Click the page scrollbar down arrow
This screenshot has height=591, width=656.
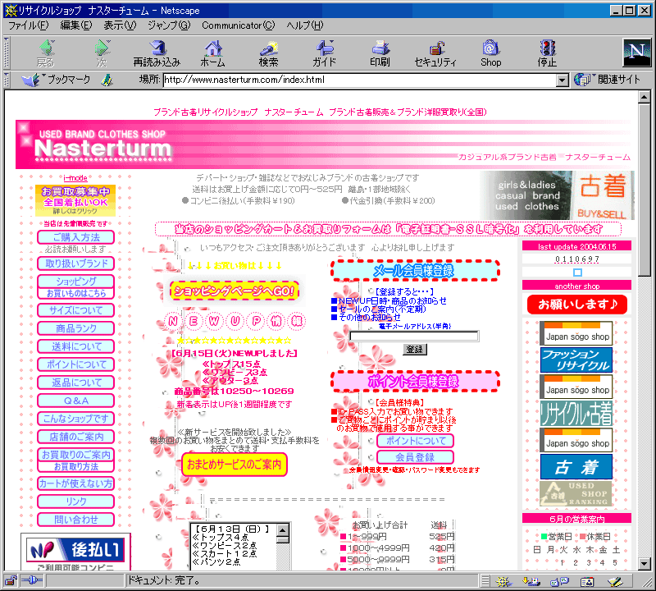pos(645,564)
